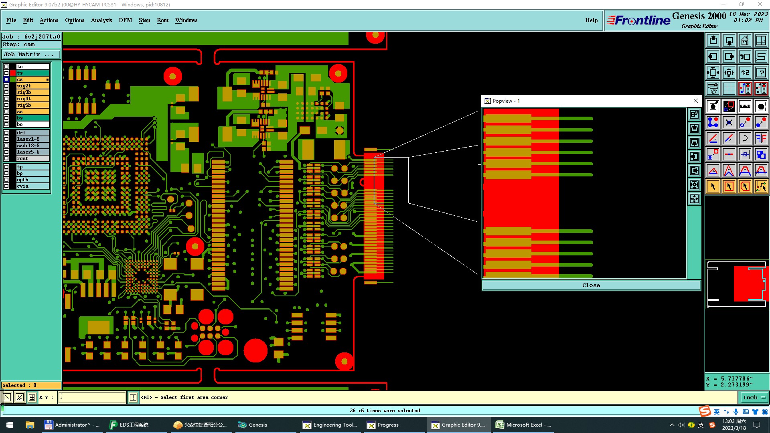
Task: Toggle the sig2t layer checkbox
Action: pyautogui.click(x=6, y=86)
